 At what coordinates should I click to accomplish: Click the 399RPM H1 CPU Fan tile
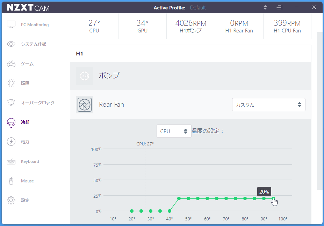click(x=287, y=26)
